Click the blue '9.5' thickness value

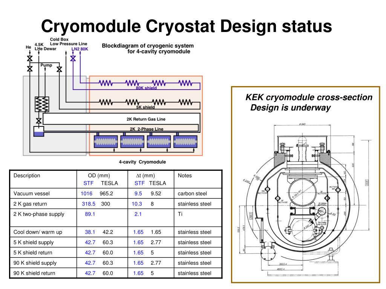[138, 193]
